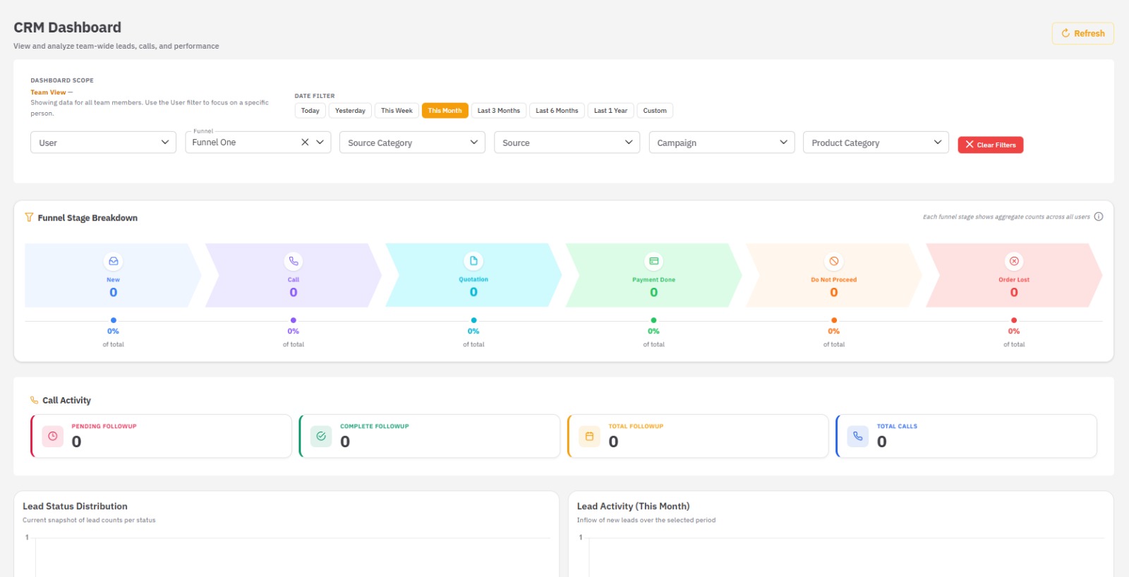
Task: Click the Complete Followup check icon
Action: coord(321,436)
